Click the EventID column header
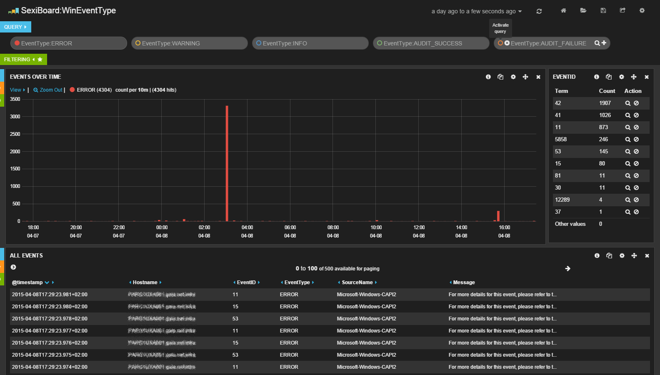The height and width of the screenshot is (375, 660). coord(246,282)
